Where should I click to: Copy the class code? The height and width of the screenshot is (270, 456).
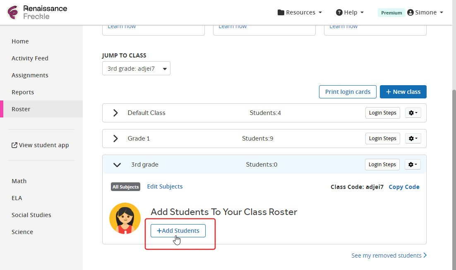pos(404,187)
